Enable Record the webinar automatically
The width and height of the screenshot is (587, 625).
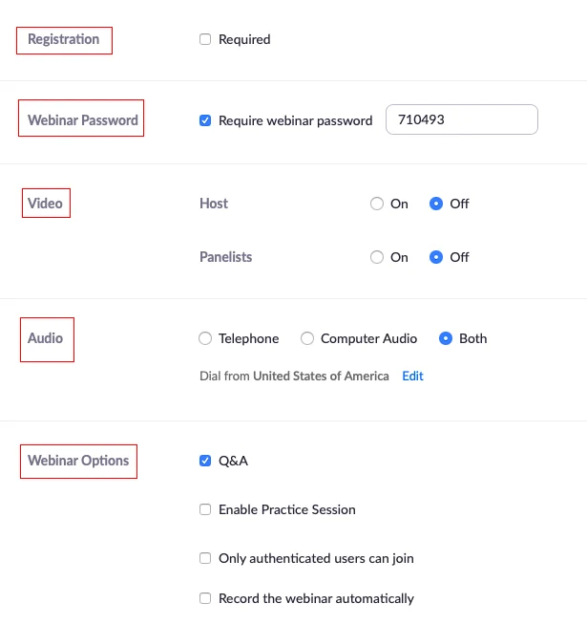point(205,599)
